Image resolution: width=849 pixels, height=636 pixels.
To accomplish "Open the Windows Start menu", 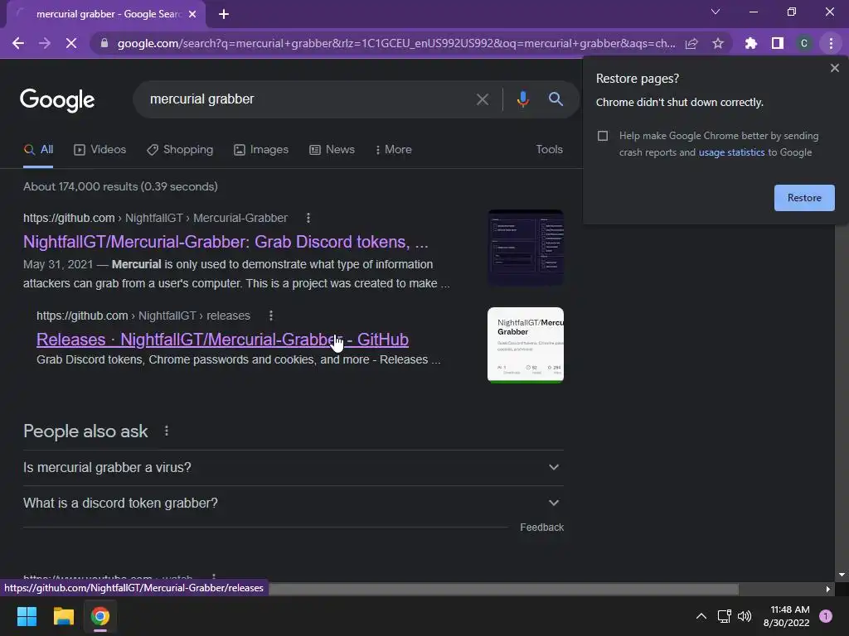I will (x=27, y=616).
